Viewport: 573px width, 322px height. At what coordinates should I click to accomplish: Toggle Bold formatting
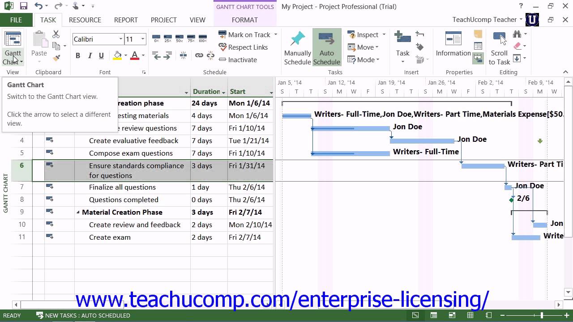[x=78, y=55]
